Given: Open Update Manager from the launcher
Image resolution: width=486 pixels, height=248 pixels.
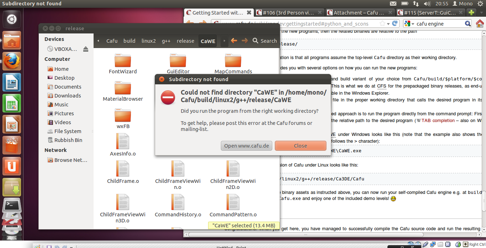Looking at the screenshot, I should click(12, 187).
